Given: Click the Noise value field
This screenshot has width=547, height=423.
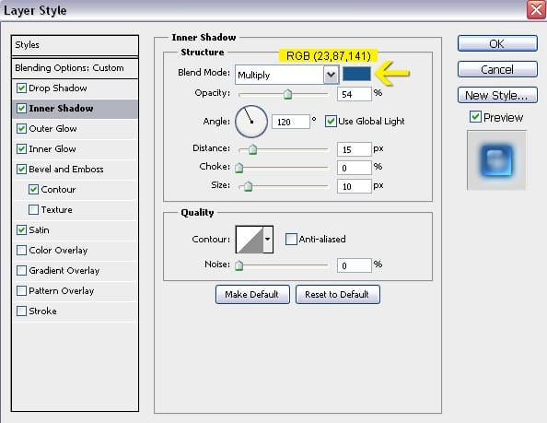Looking at the screenshot, I should [355, 265].
